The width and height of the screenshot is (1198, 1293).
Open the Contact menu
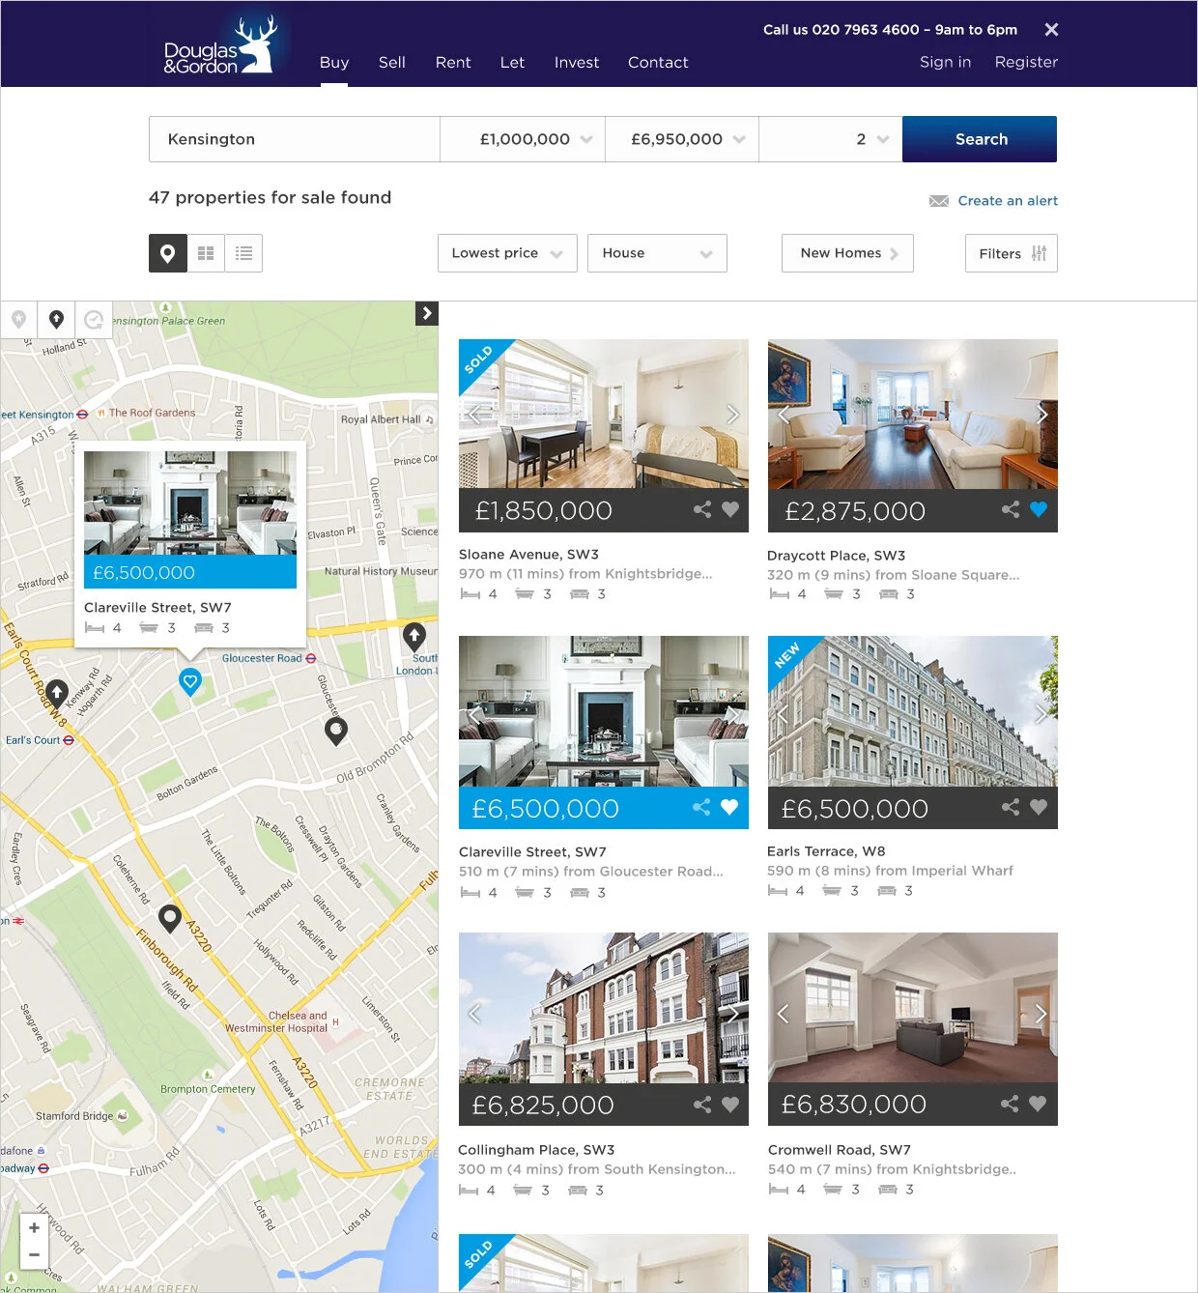coord(658,63)
